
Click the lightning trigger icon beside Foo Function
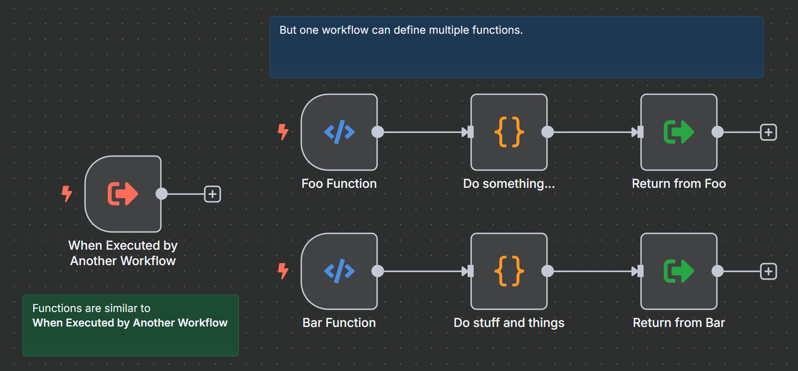pyautogui.click(x=283, y=132)
